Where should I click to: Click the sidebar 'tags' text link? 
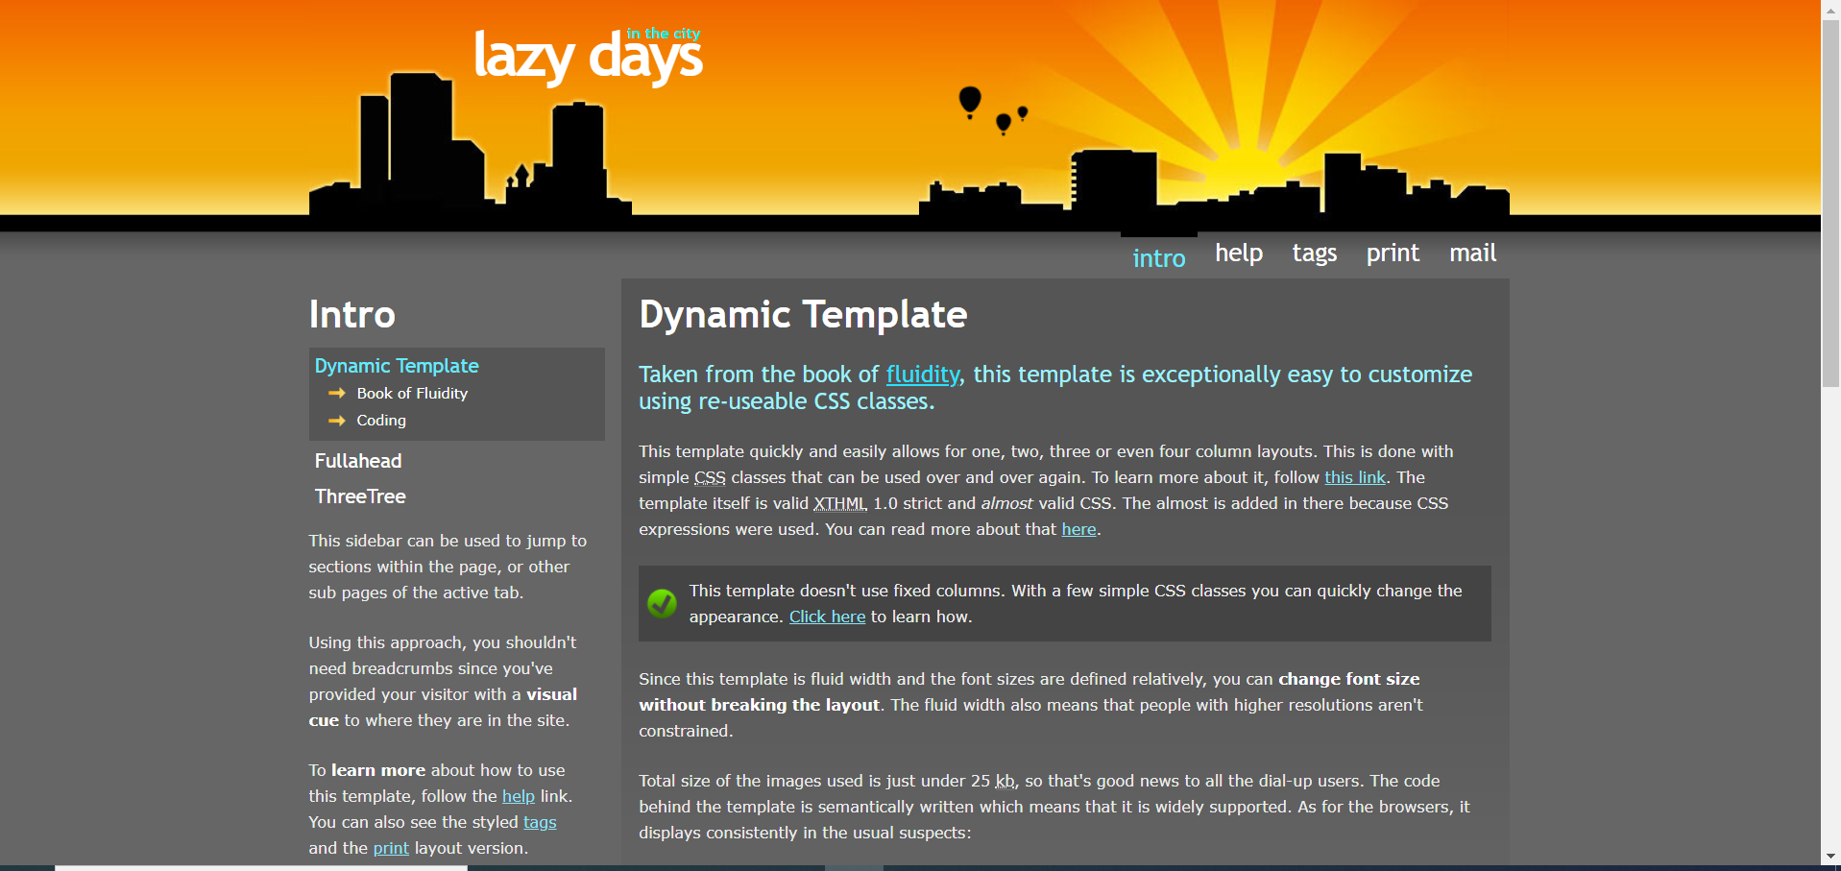point(540,822)
